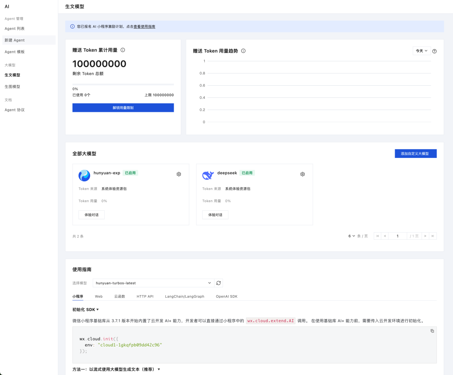The image size is (453, 375).
Task: Click the info icon beside 赠送 Token 累计用量
Action: pos(123,50)
